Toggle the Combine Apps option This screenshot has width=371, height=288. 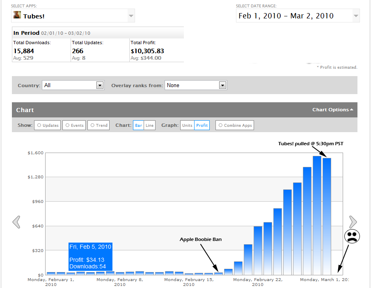tap(235, 125)
